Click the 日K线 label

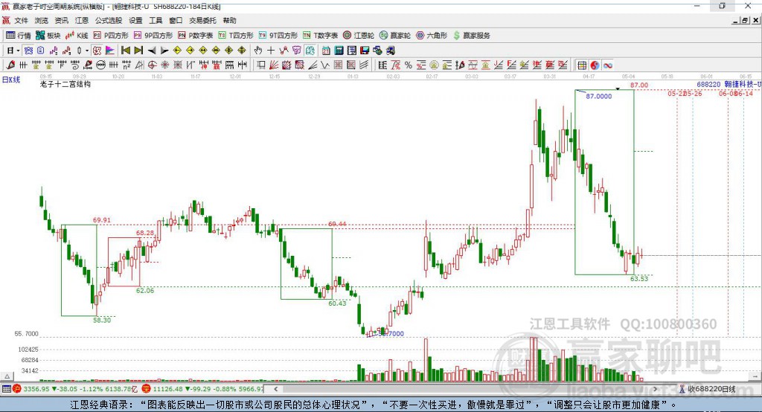coord(11,80)
